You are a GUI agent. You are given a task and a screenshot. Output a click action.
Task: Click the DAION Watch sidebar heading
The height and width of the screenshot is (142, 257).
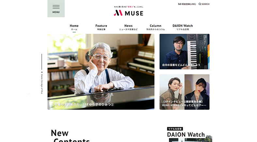point(186,134)
